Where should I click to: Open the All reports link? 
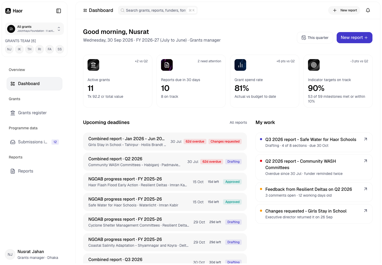coord(238,122)
